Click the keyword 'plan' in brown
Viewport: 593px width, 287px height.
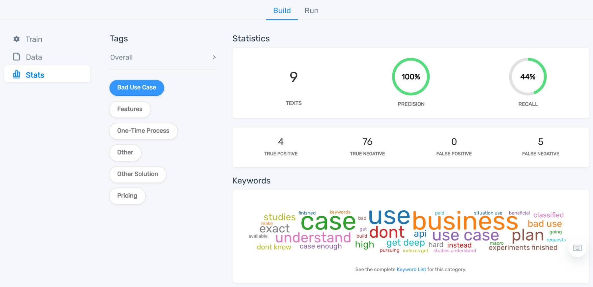click(528, 235)
